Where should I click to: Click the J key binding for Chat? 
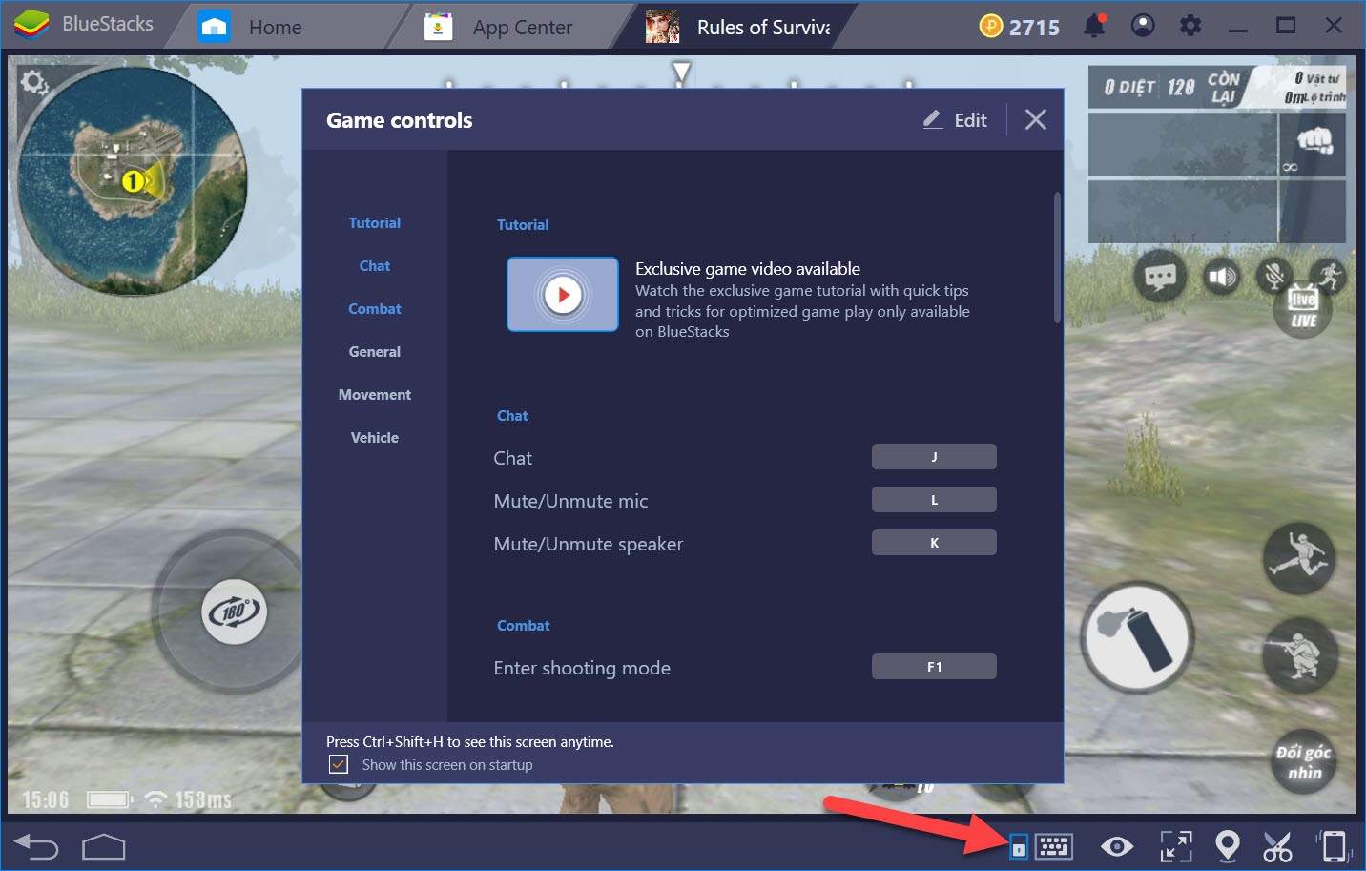(934, 457)
